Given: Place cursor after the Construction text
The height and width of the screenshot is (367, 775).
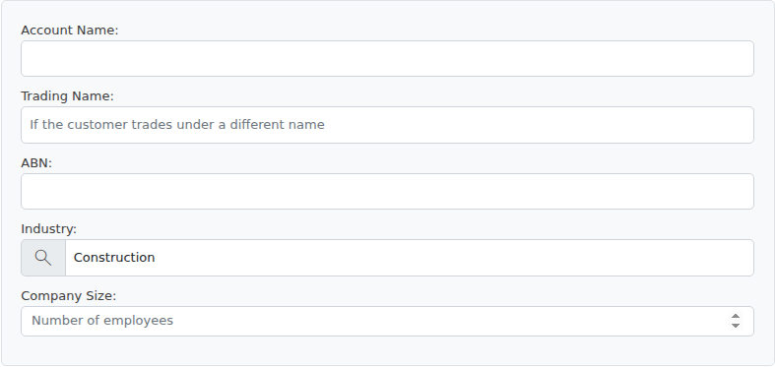Looking at the screenshot, I should pos(158,258).
